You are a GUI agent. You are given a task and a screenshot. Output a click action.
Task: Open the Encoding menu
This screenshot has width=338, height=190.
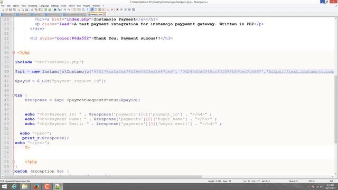point(33,6)
